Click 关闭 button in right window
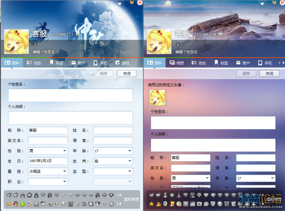285x211 pixels. [269, 74]
